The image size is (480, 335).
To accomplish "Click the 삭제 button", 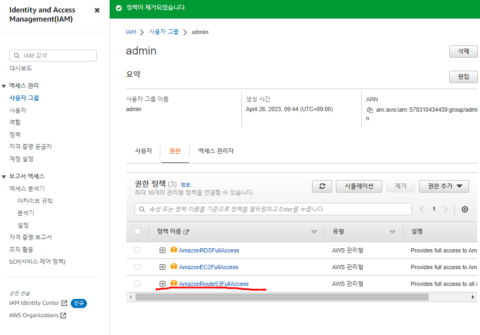I will [463, 51].
